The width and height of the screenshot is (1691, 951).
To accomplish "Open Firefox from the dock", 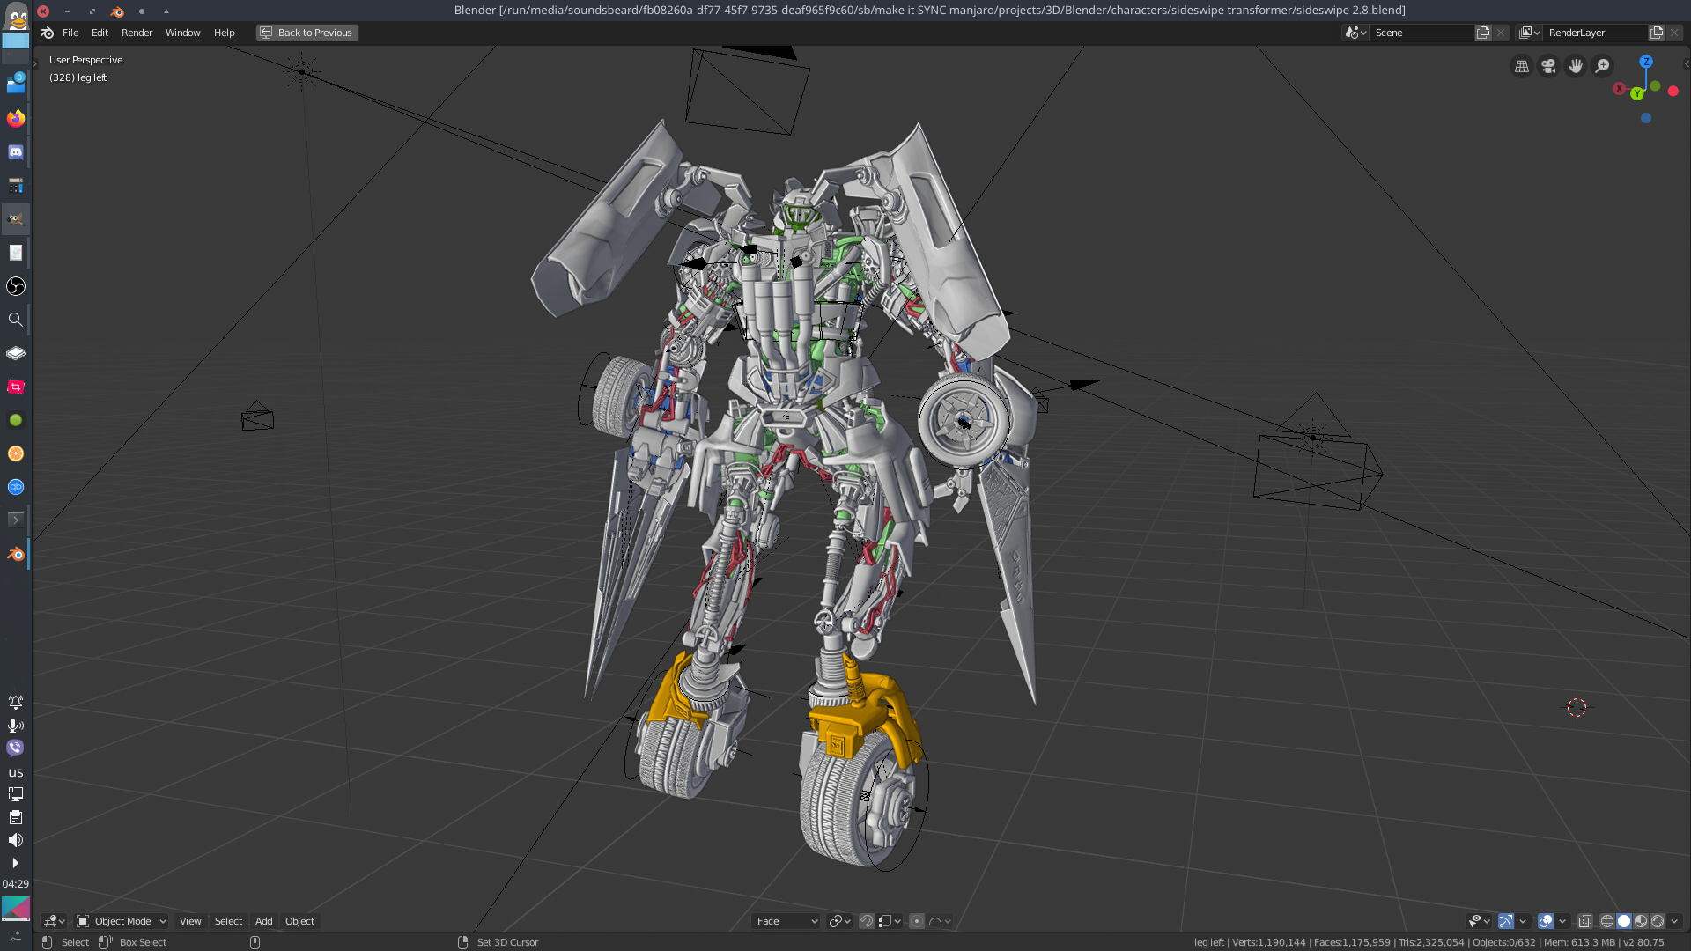I will point(16,118).
